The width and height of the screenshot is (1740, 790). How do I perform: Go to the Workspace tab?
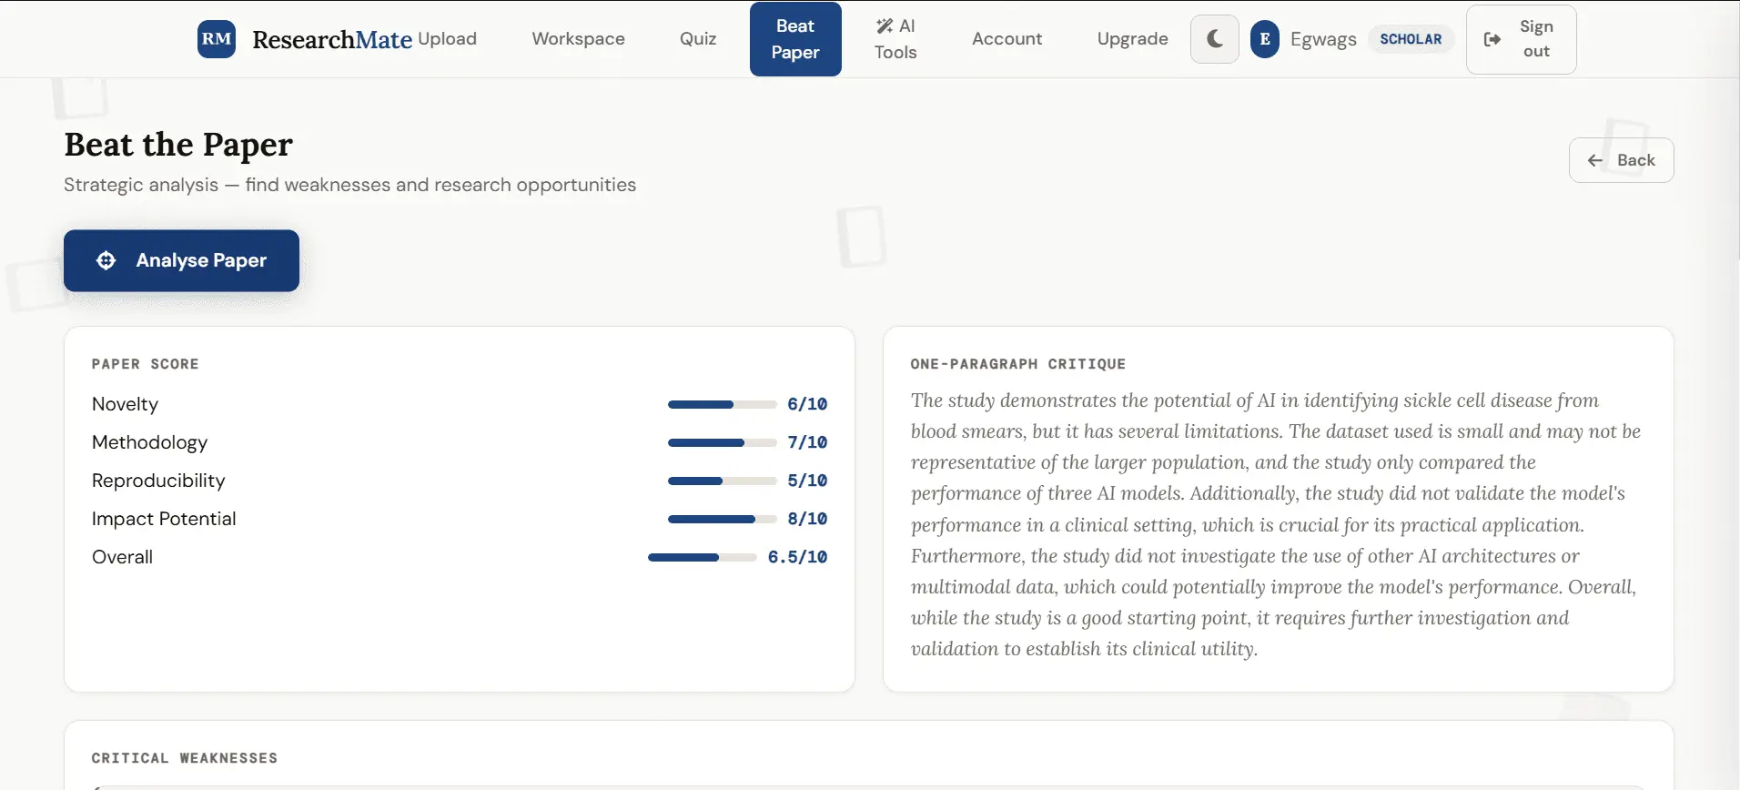(579, 39)
